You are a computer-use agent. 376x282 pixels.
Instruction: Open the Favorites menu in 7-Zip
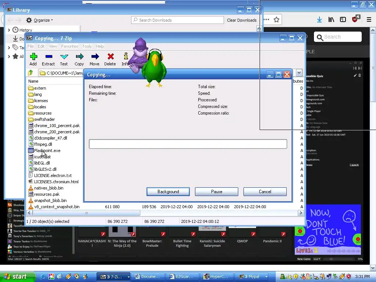(x=69, y=46)
